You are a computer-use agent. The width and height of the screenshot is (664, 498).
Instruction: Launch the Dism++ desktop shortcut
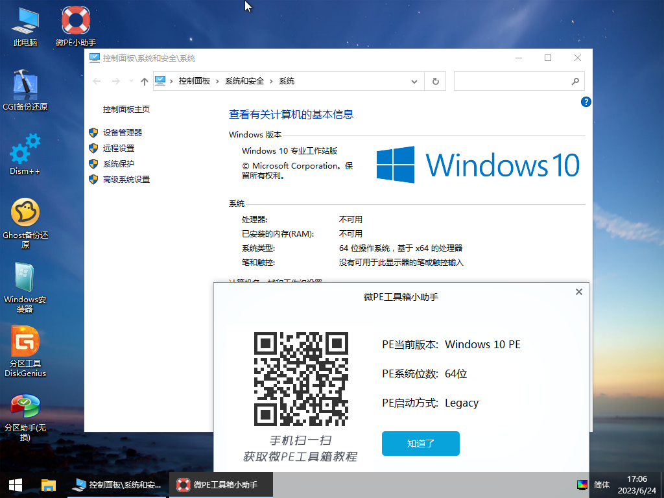tap(25, 154)
